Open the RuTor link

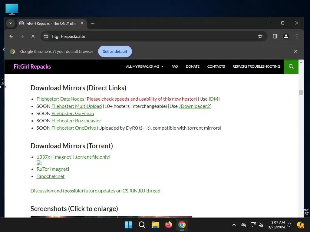(x=43, y=169)
